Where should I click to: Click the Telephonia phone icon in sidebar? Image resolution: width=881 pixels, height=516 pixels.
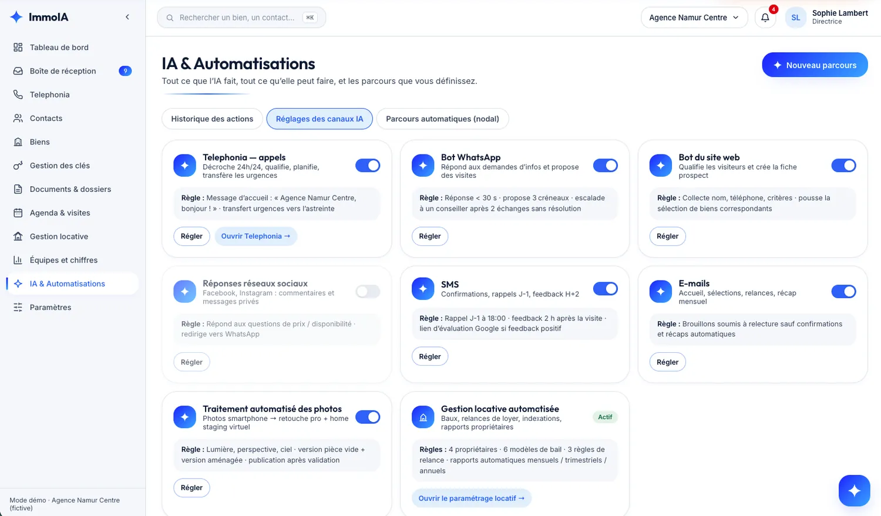[x=18, y=95]
